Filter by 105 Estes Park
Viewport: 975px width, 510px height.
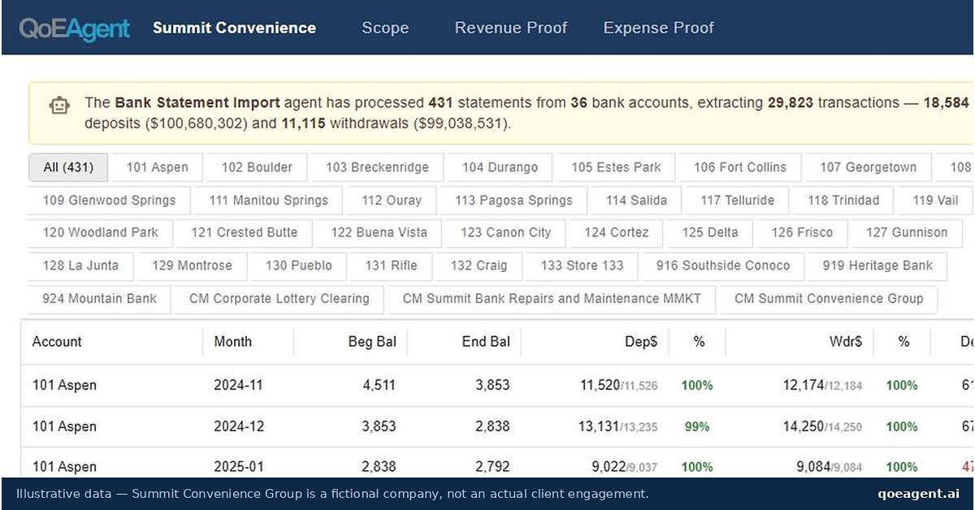pyautogui.click(x=616, y=167)
